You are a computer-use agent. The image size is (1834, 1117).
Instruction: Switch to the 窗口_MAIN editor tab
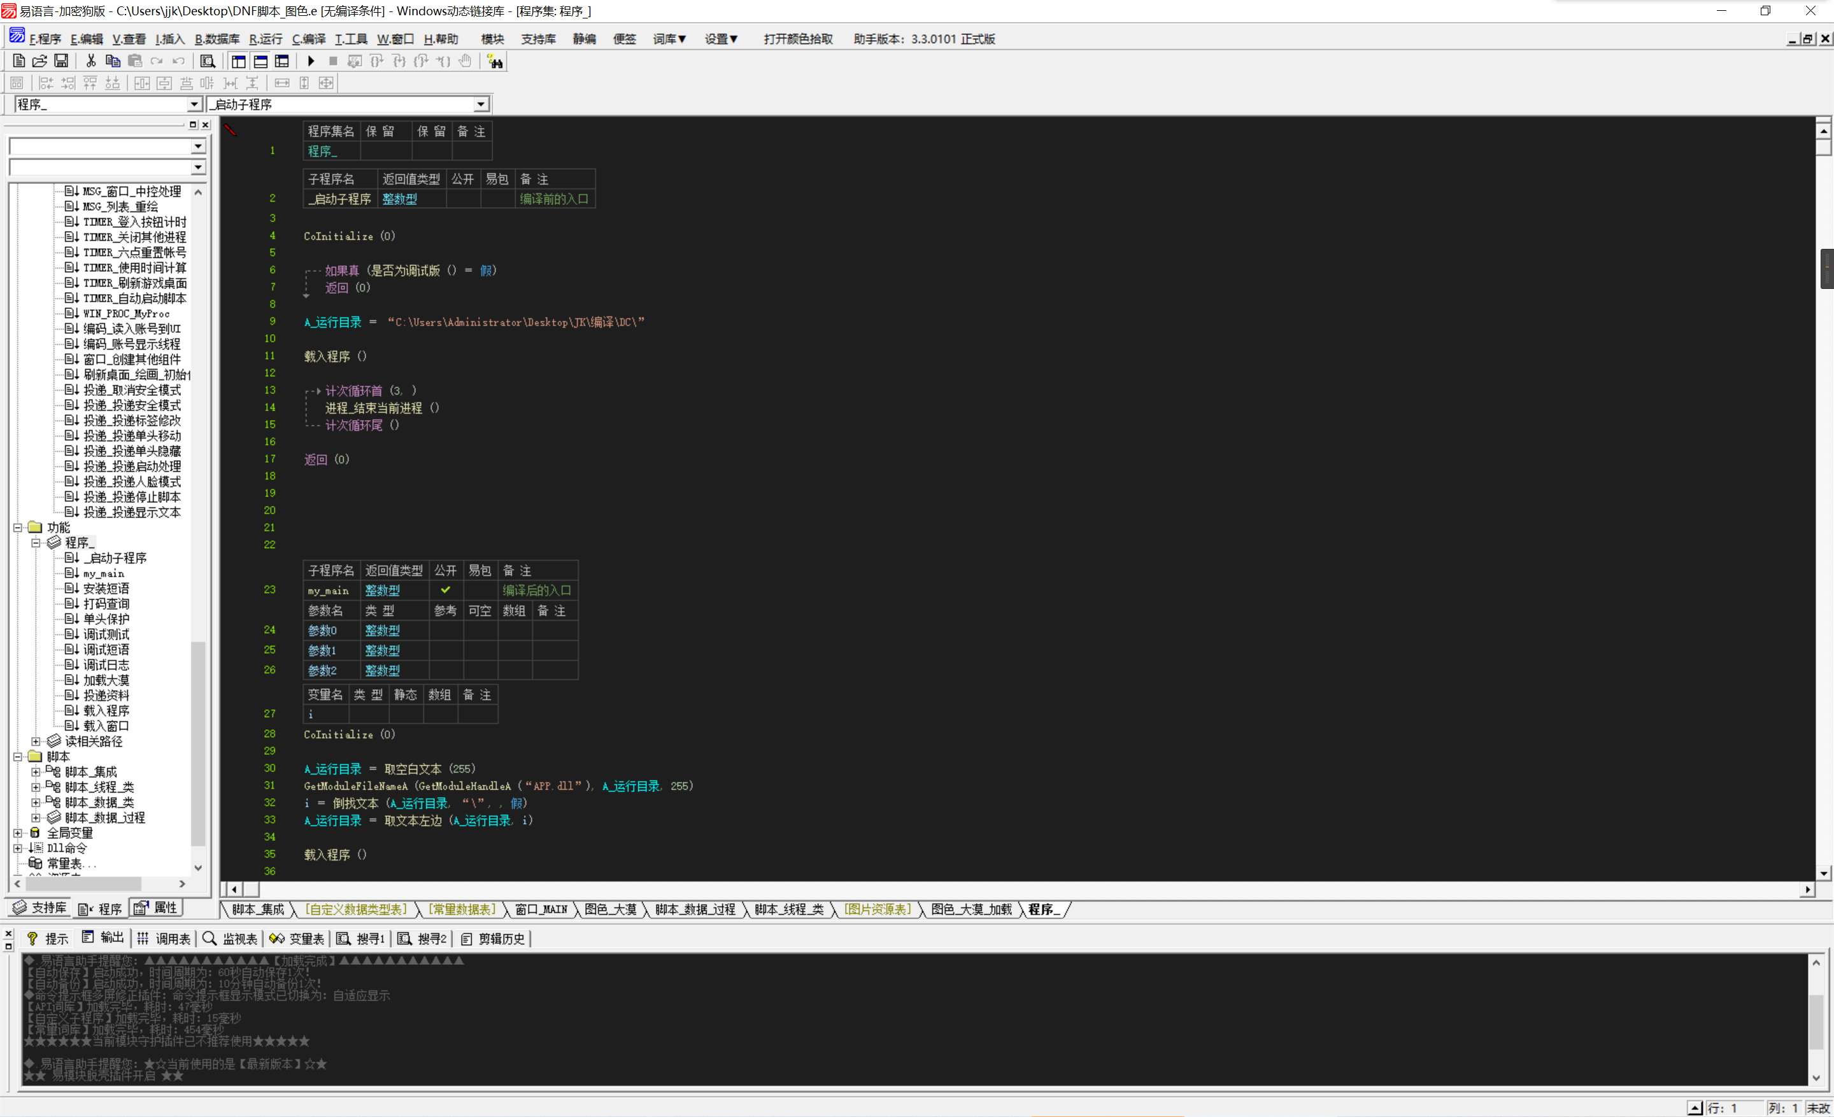pos(541,909)
